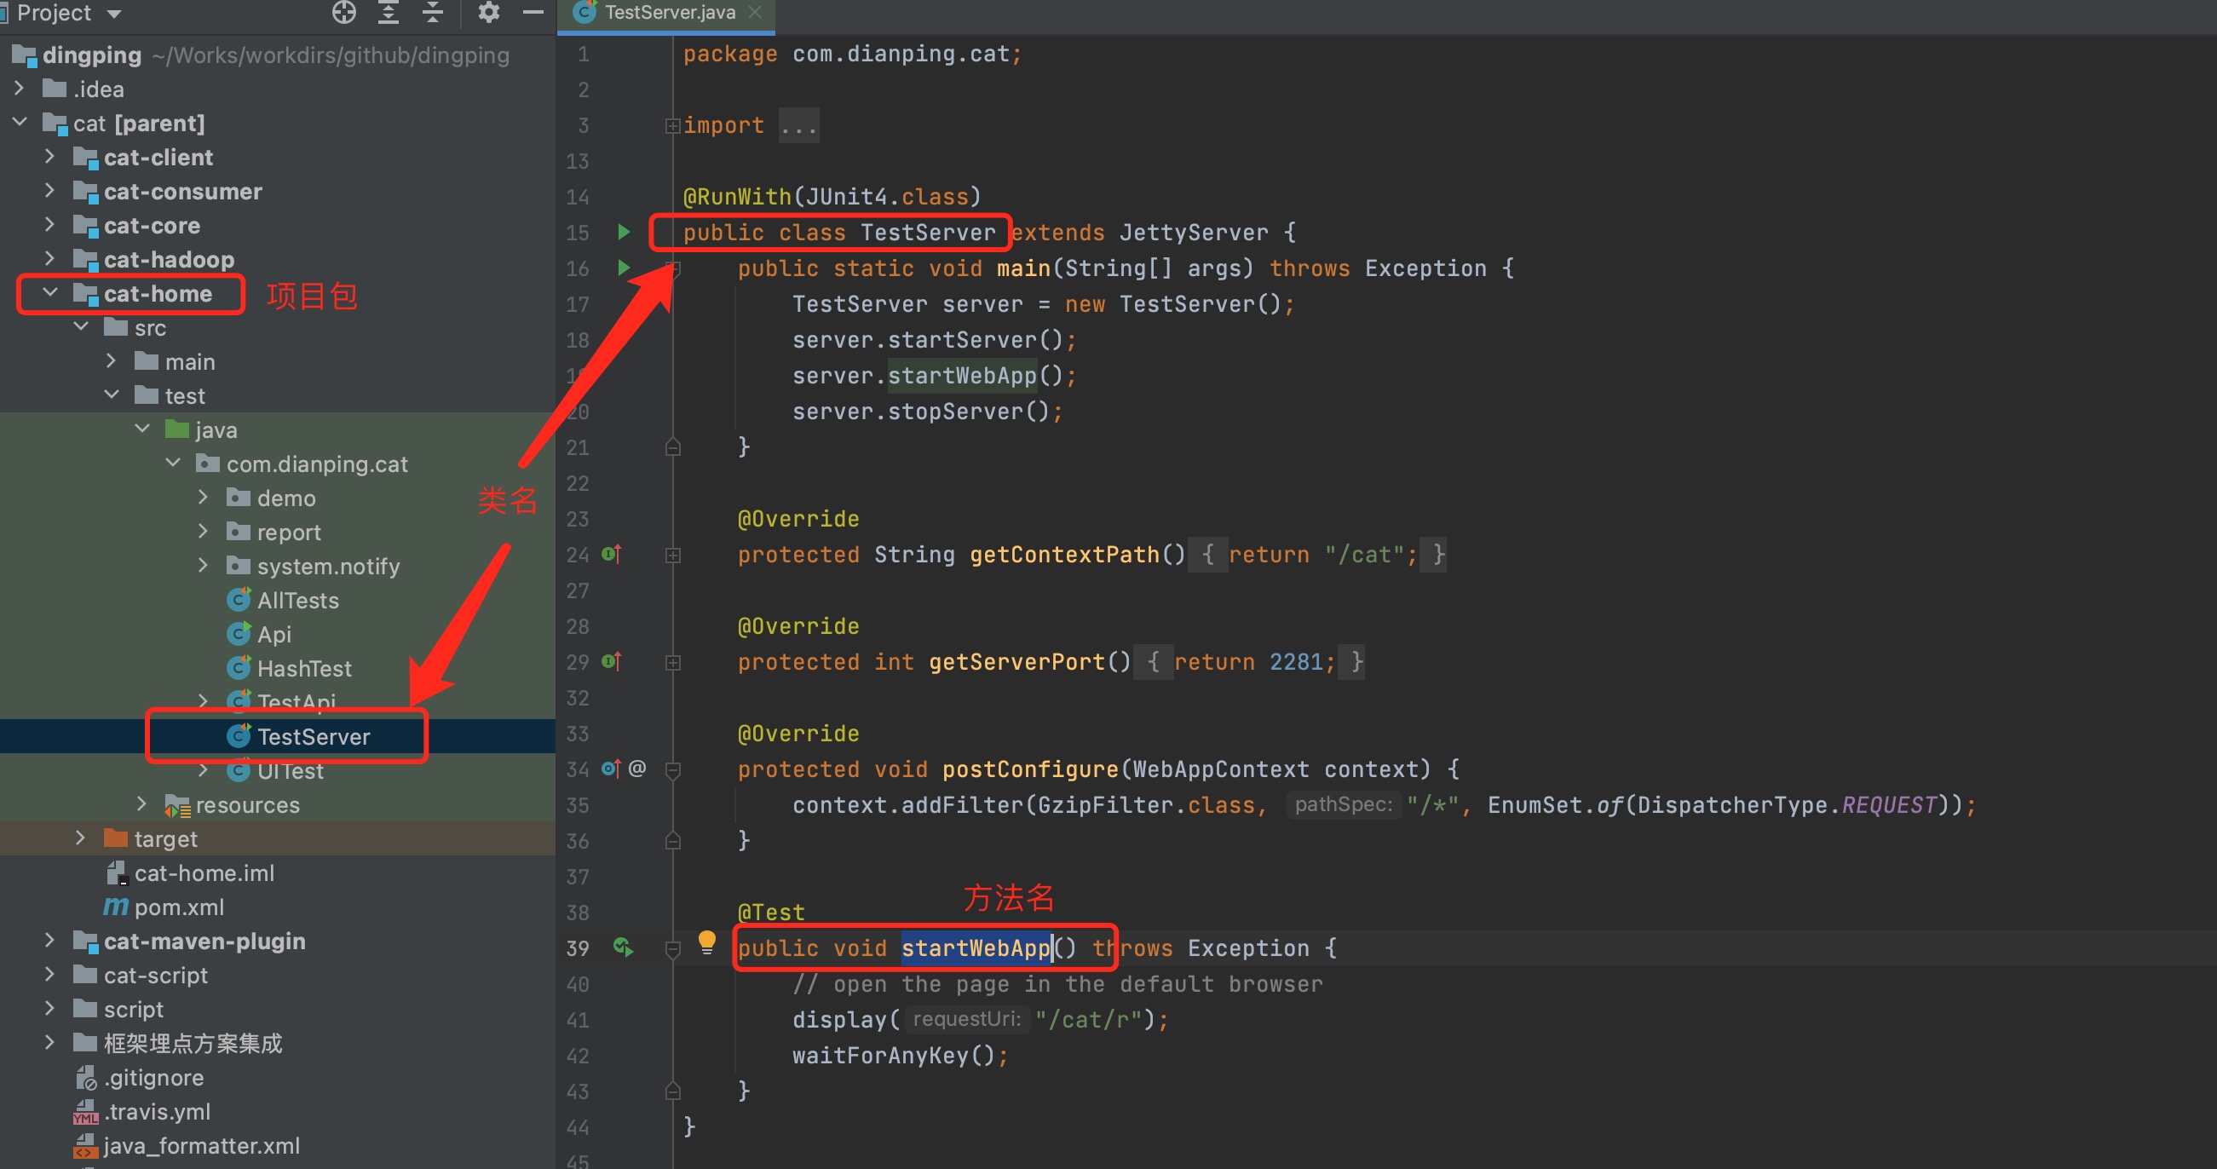Collapse the cat-home module

[50, 293]
